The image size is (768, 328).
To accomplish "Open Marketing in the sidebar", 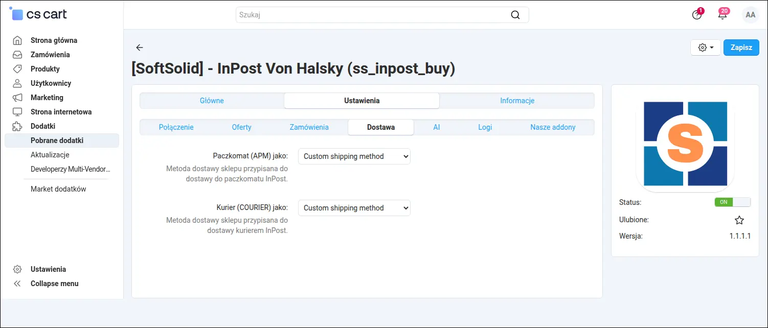I will click(47, 98).
